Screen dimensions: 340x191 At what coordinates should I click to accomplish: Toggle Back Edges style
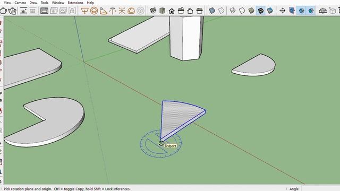point(221,11)
